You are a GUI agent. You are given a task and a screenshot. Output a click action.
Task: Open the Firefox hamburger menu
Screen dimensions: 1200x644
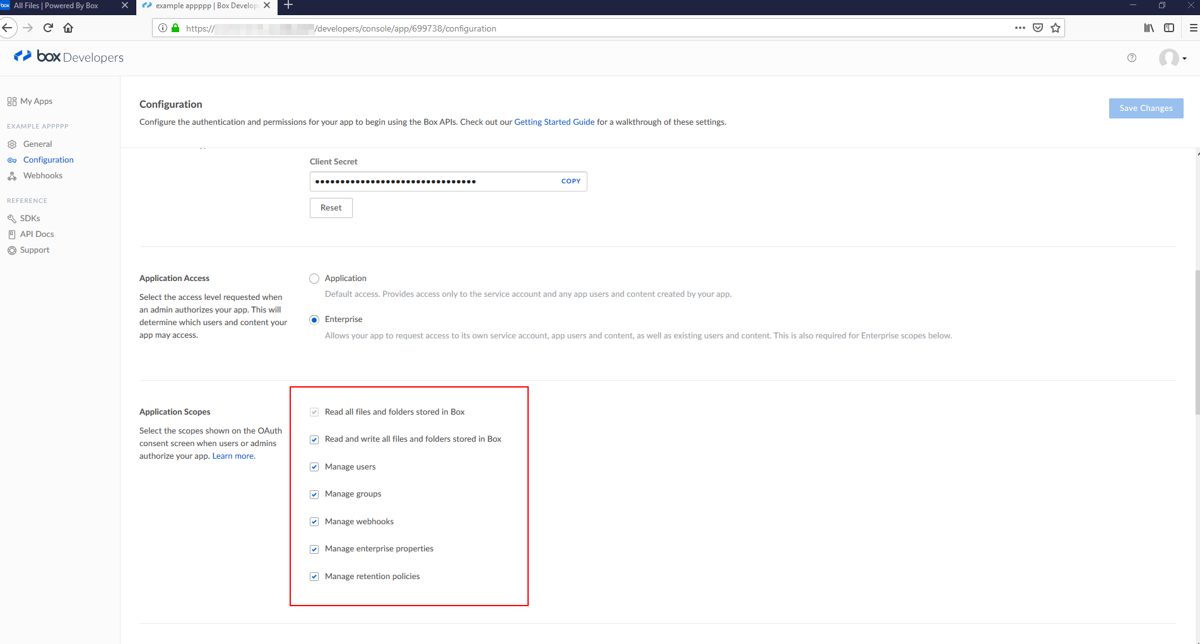click(x=1193, y=28)
